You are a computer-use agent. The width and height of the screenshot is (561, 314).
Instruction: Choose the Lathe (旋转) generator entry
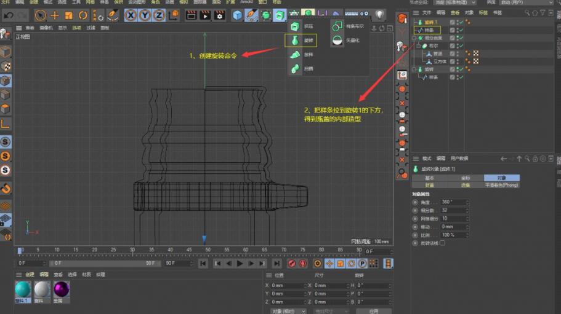[x=301, y=41]
